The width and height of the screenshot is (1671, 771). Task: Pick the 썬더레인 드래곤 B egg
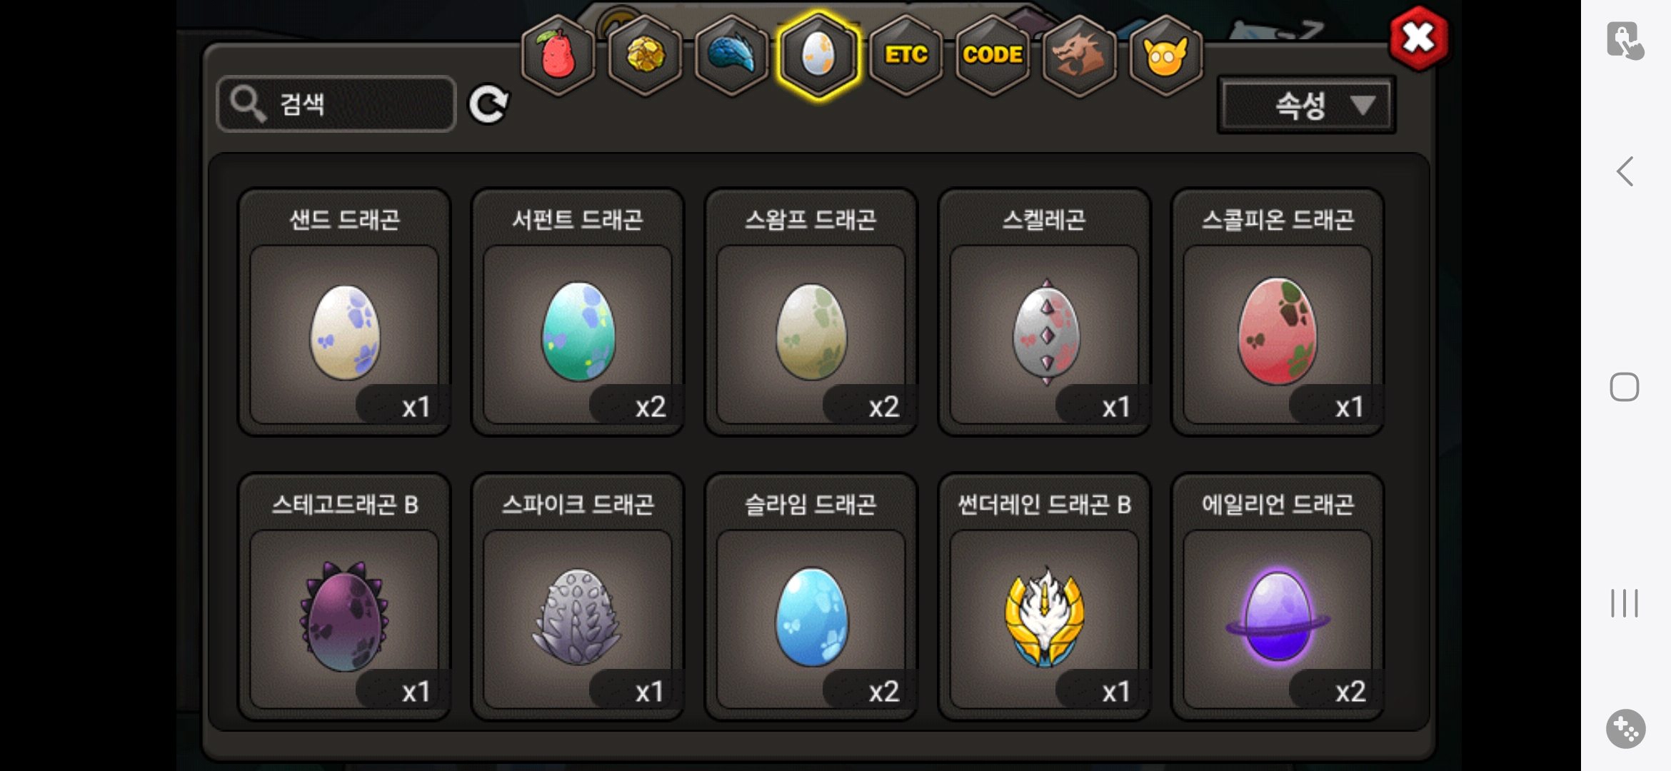point(1044,597)
